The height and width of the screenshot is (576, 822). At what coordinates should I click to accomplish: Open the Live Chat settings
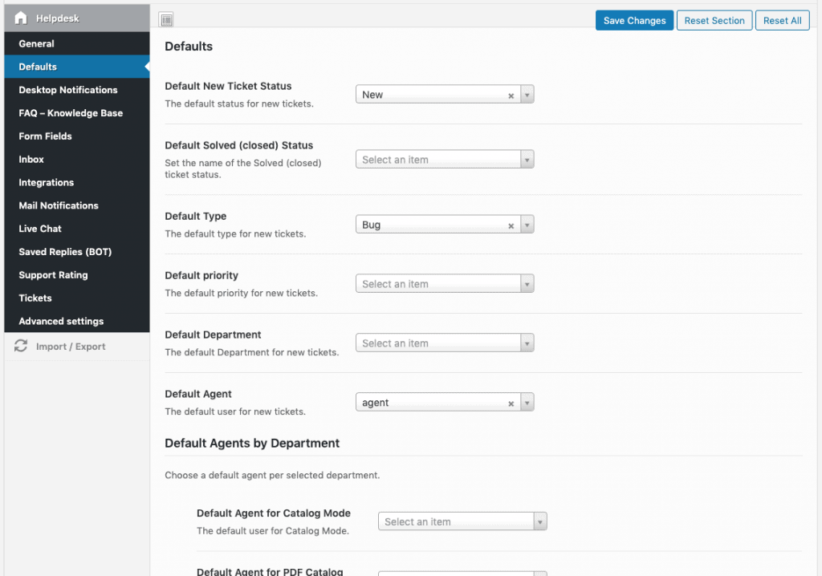coord(40,229)
